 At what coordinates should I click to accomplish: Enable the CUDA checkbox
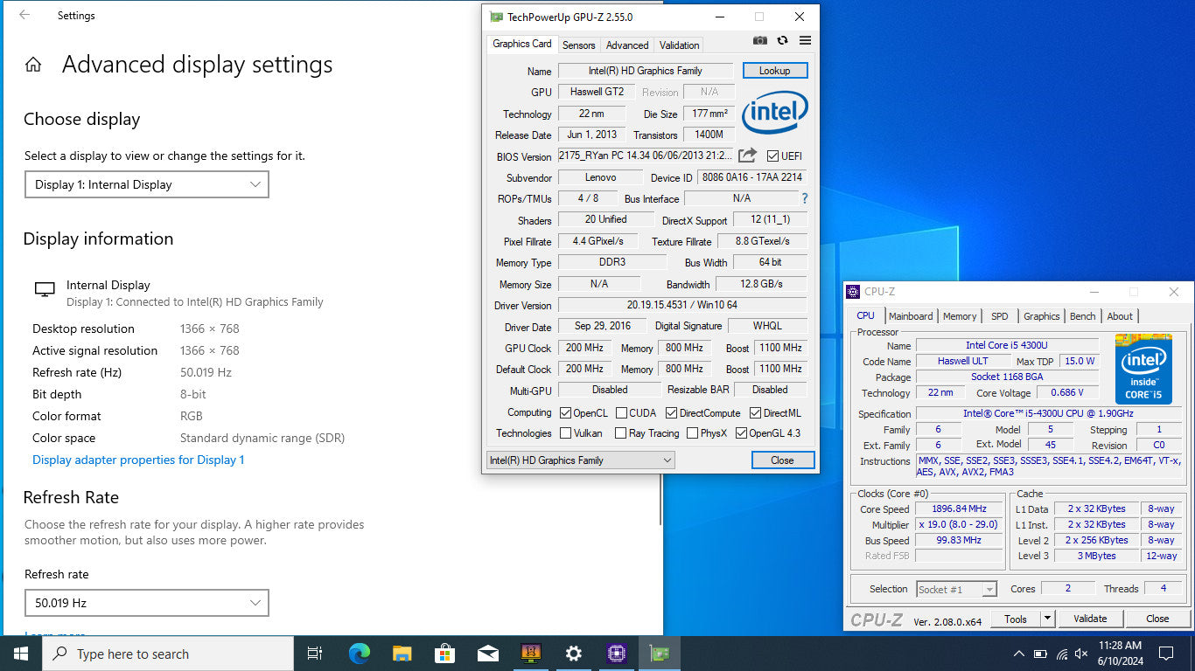coord(621,413)
